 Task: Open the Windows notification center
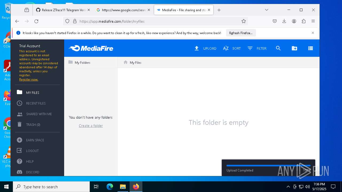coord(333,187)
